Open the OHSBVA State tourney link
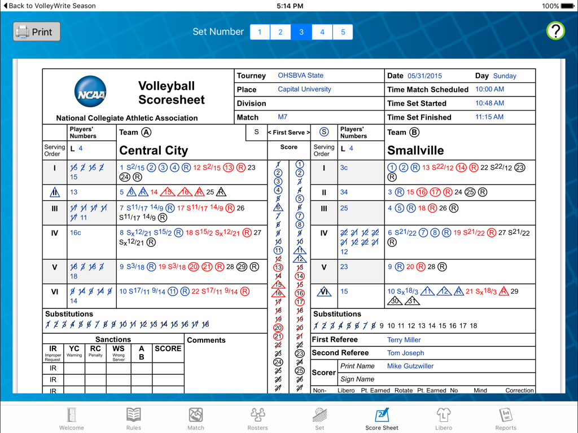Image resolution: width=578 pixels, height=433 pixels. [300, 75]
